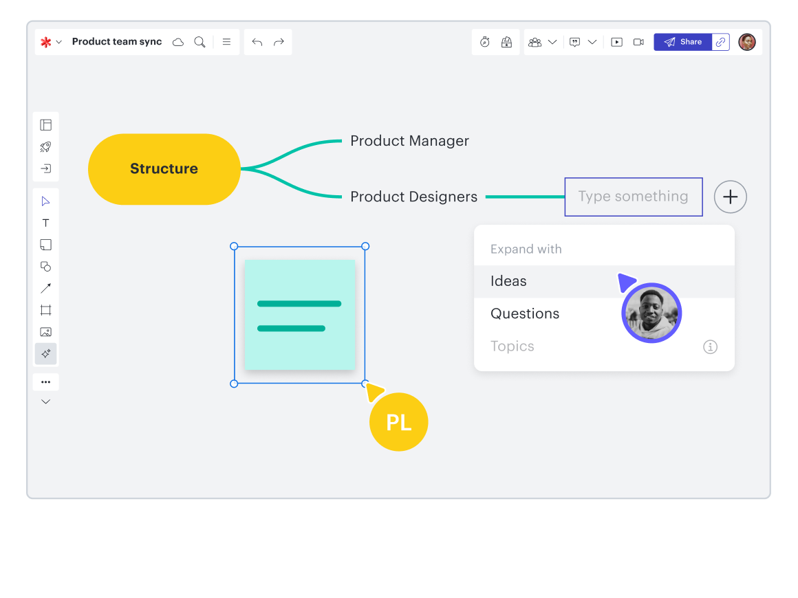Image resolution: width=798 pixels, height=598 pixels.
Task: Choose Questions in Expand with menu
Action: 525,313
